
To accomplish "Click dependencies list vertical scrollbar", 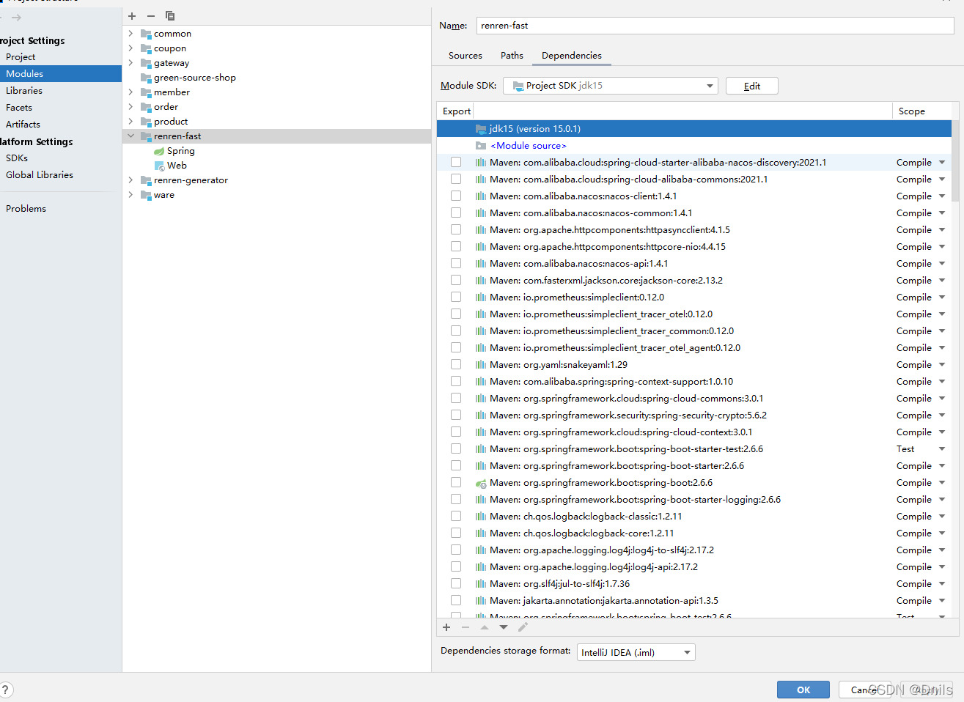I will (x=955, y=160).
